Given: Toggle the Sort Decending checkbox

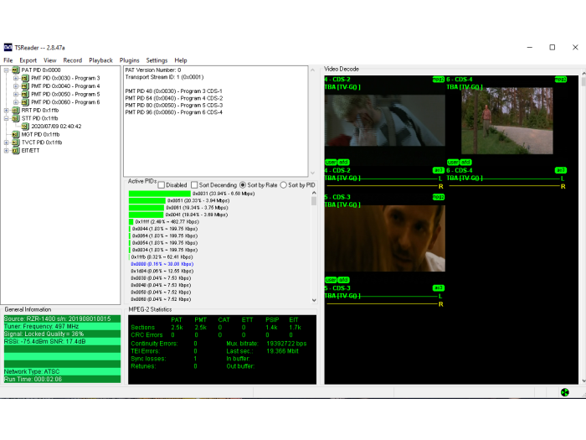Looking at the screenshot, I should coord(194,185).
